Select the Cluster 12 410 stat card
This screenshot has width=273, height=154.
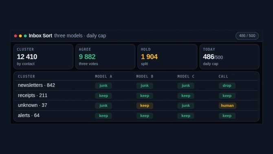[x=43, y=56]
